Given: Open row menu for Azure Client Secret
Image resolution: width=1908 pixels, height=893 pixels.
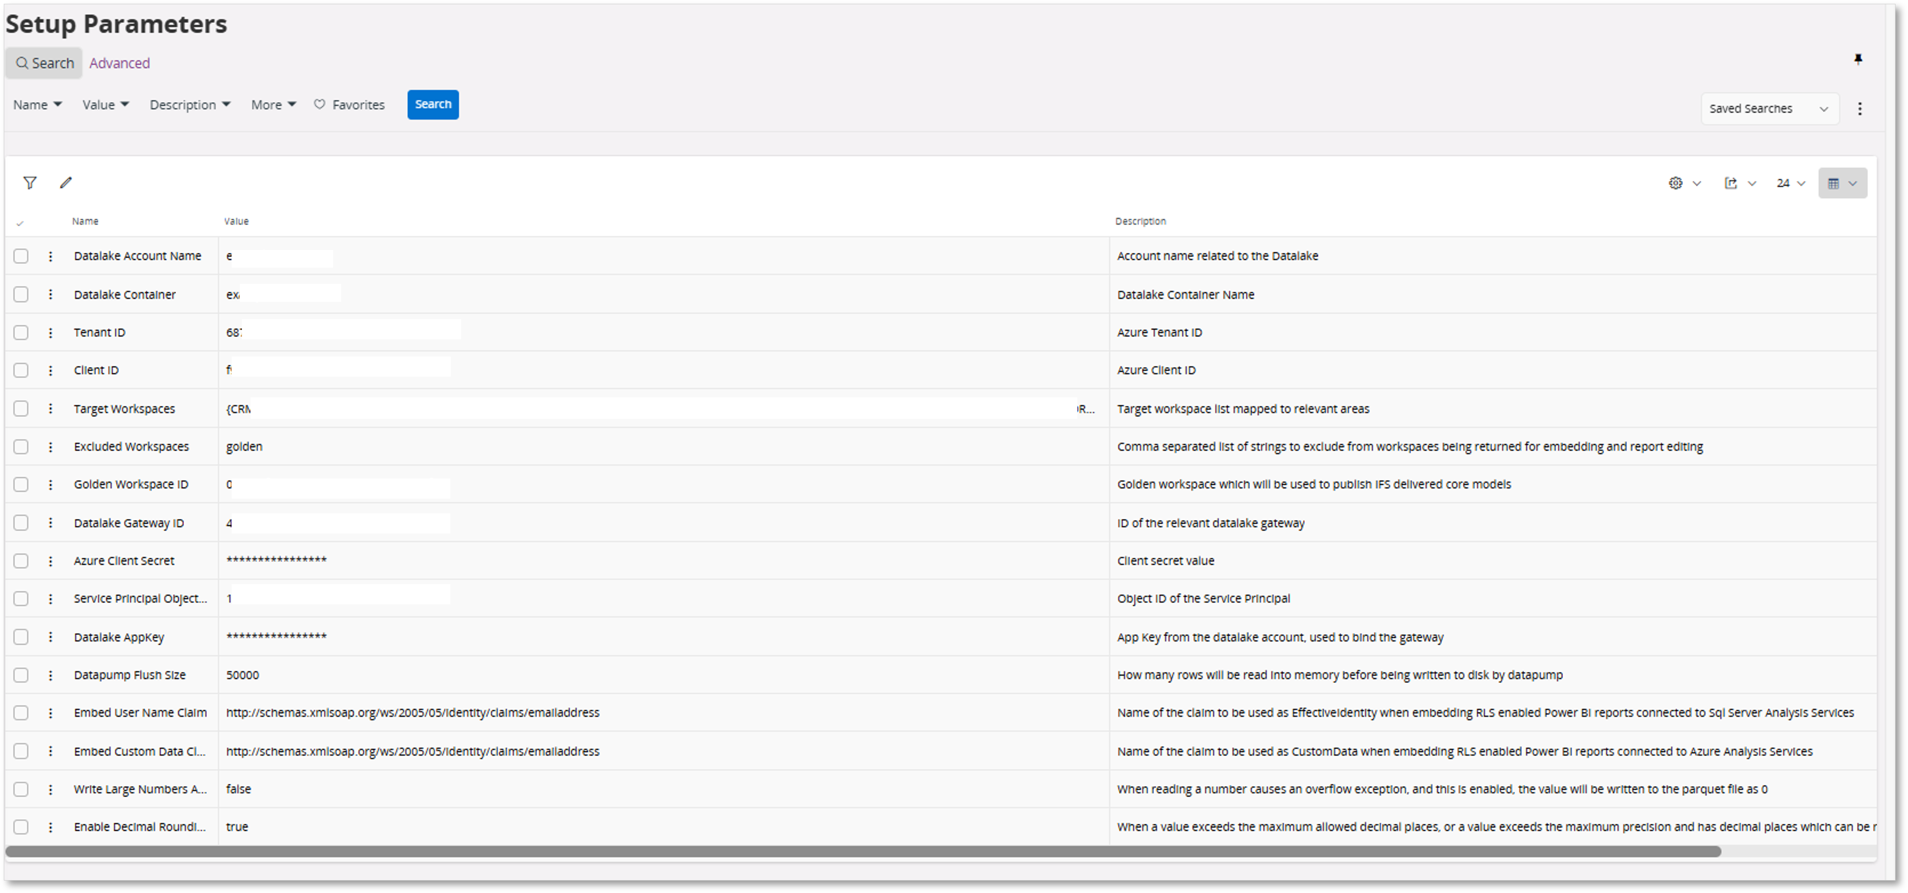Looking at the screenshot, I should click(50, 561).
